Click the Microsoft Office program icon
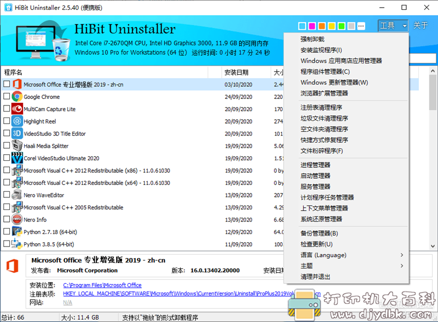The image size is (438, 322). 17,84
